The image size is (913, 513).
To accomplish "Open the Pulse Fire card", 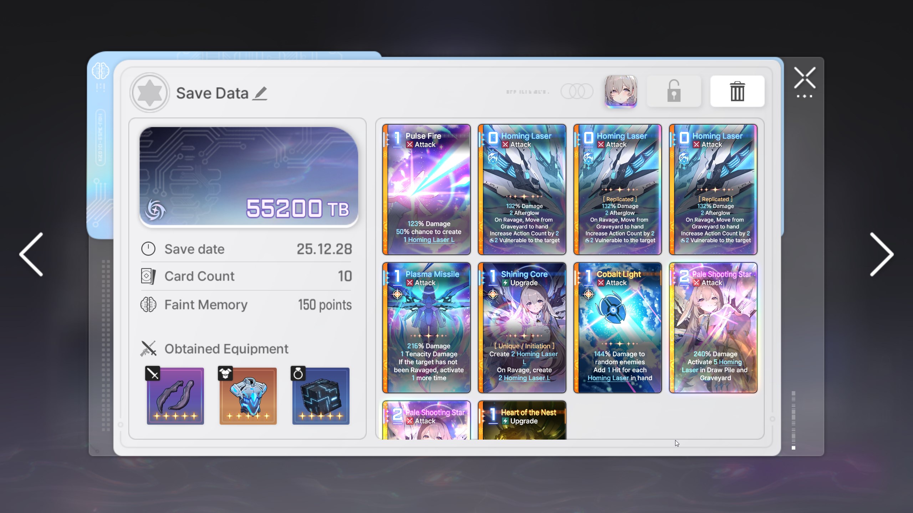I will (426, 189).
